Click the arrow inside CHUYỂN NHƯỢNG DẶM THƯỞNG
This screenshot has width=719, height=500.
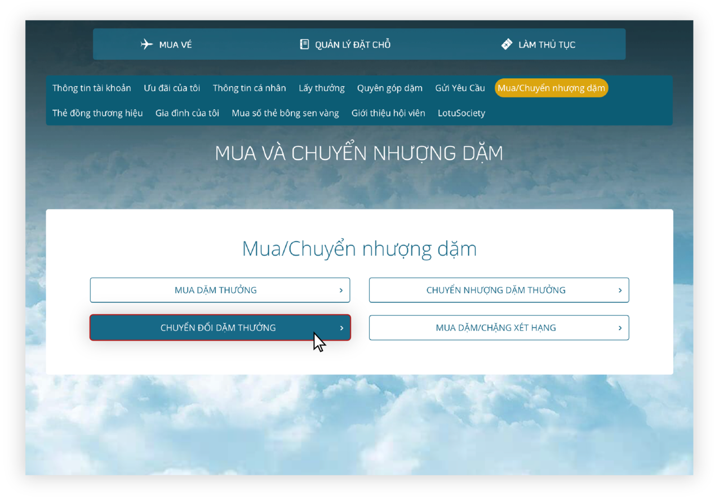(620, 290)
